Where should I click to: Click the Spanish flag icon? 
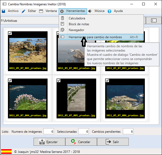(x=6, y=152)
